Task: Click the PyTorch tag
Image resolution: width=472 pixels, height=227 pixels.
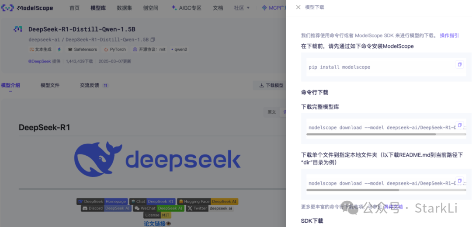Action: 115,49
